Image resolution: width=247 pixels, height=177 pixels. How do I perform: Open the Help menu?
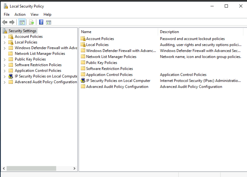(47, 14)
